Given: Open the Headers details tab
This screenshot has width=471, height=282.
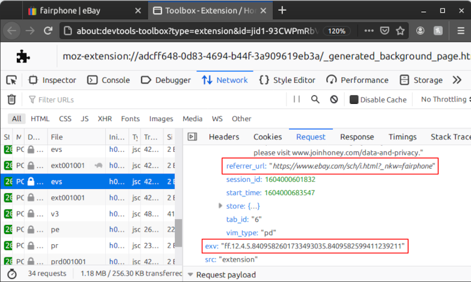Looking at the screenshot, I should click(224, 137).
